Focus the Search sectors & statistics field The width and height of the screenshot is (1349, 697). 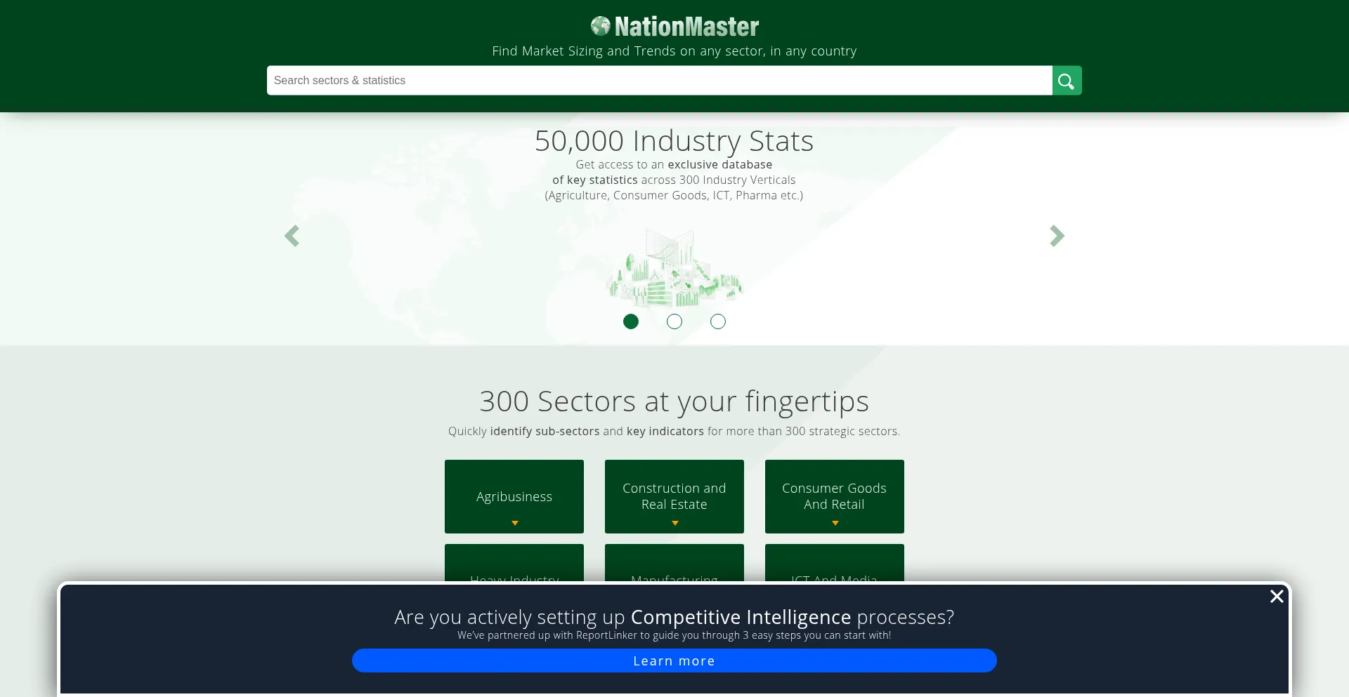pyautogui.click(x=659, y=81)
